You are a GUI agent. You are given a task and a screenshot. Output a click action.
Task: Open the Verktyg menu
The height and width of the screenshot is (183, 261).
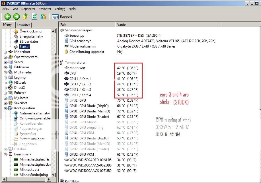point(60,9)
